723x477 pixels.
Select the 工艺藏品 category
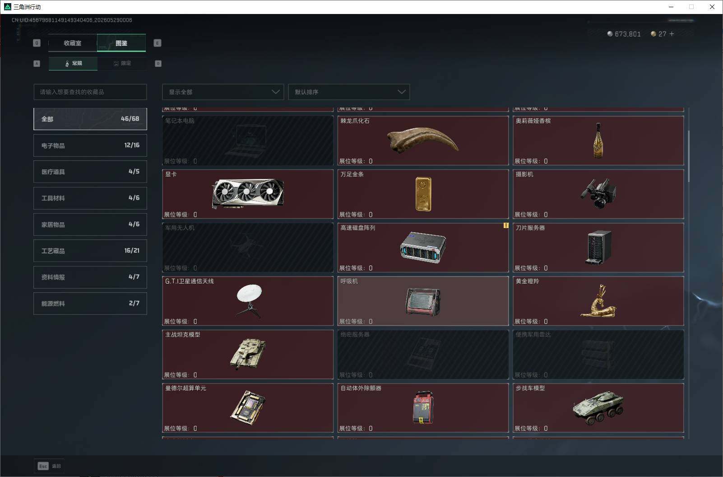click(90, 251)
